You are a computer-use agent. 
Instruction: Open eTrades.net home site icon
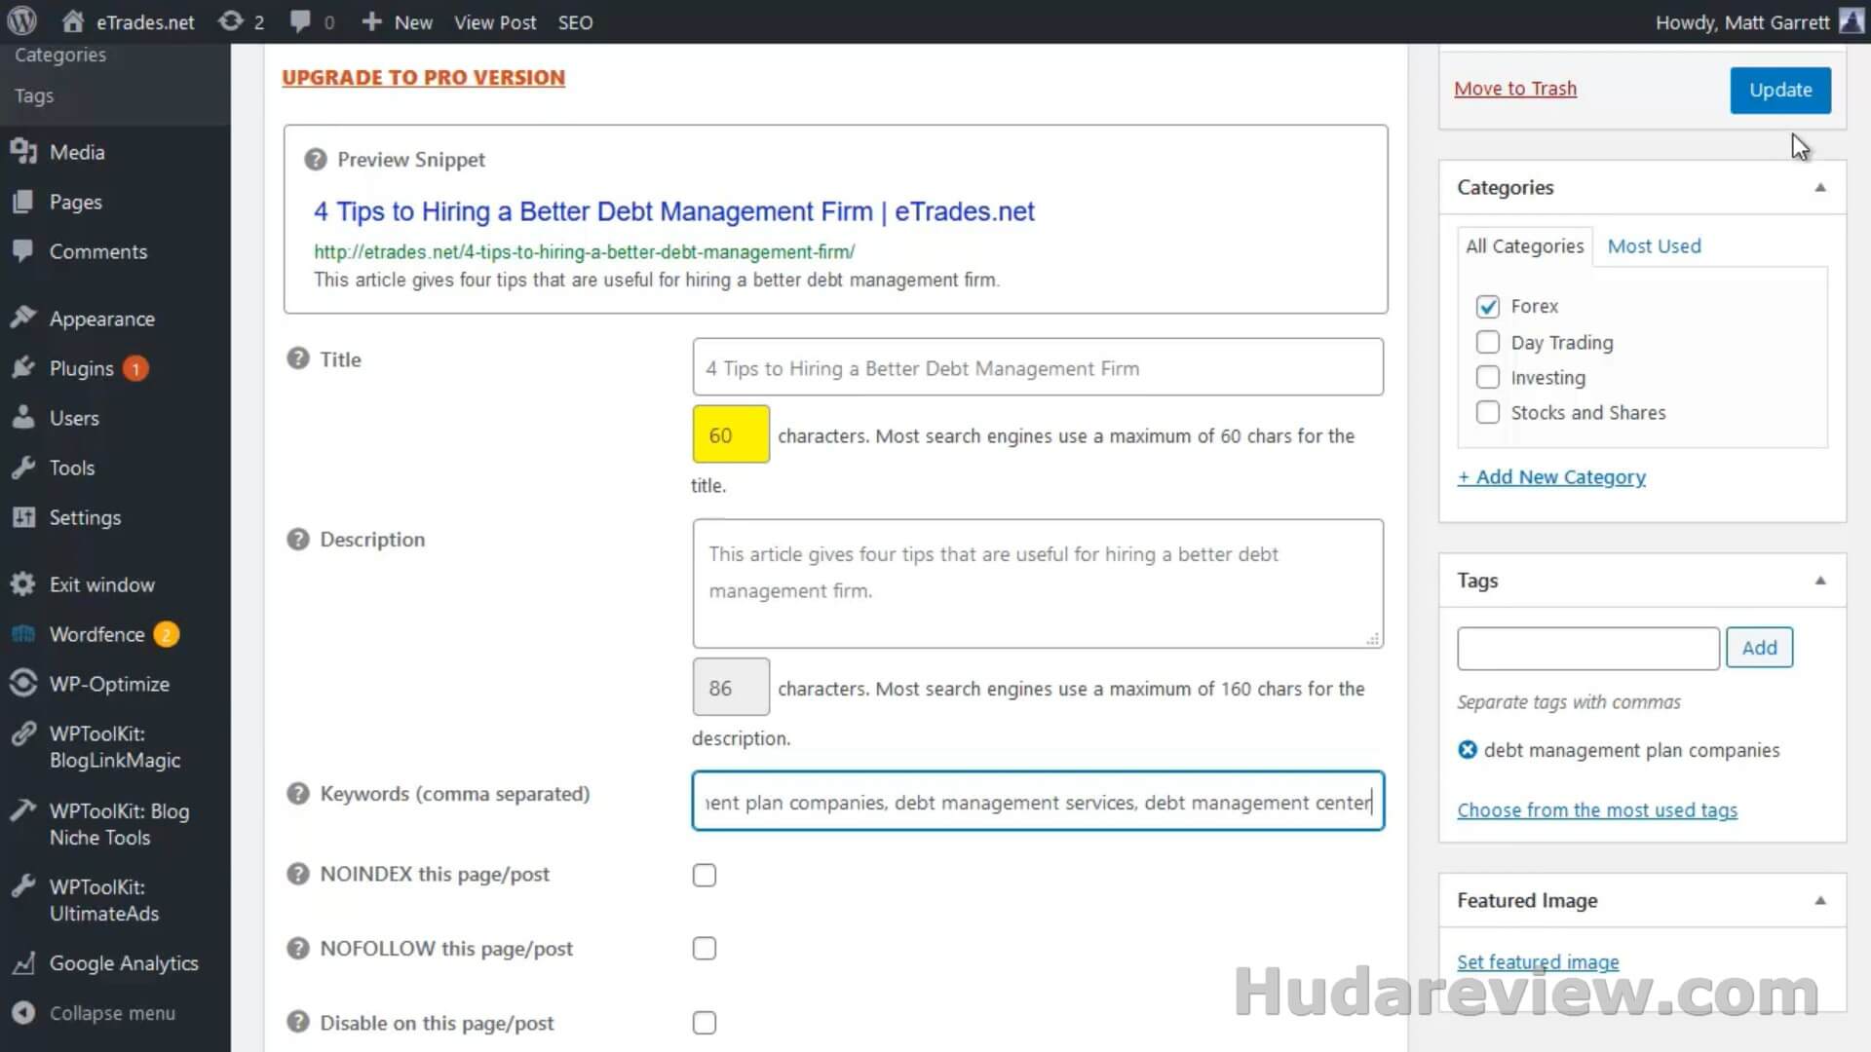73,21
